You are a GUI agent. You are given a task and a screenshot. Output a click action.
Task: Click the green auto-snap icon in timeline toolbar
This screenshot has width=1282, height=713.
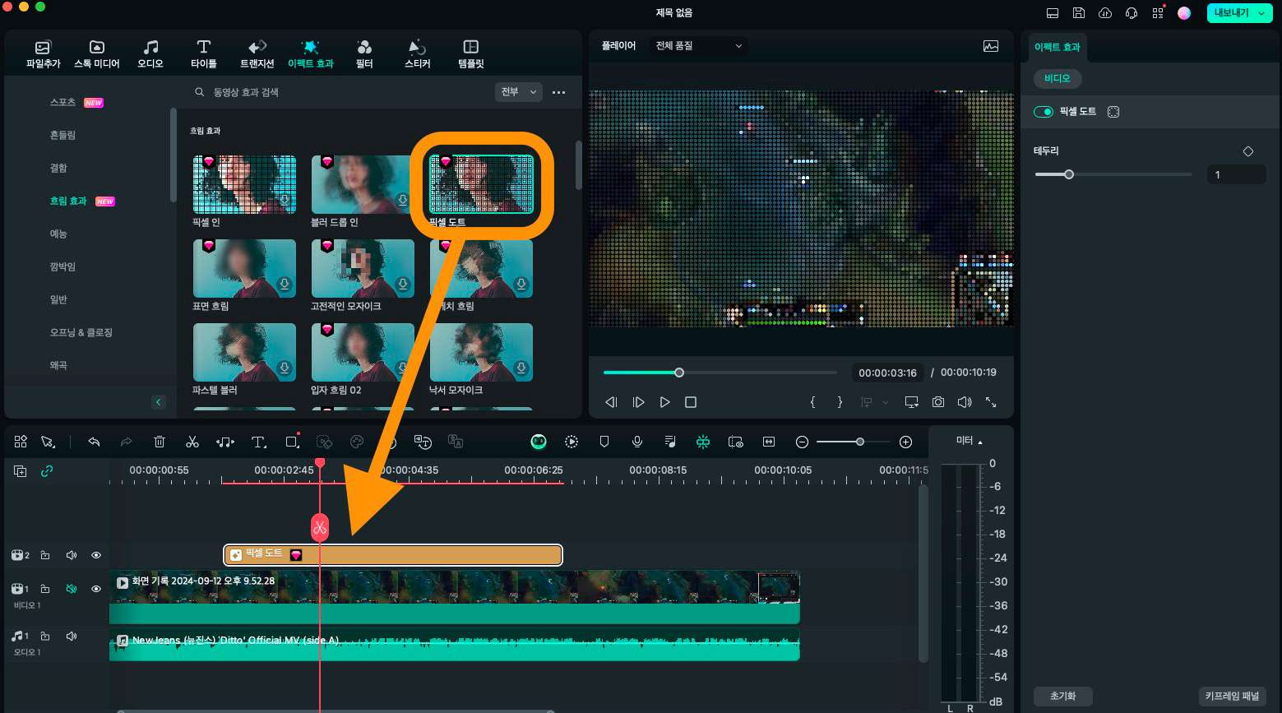click(x=703, y=442)
